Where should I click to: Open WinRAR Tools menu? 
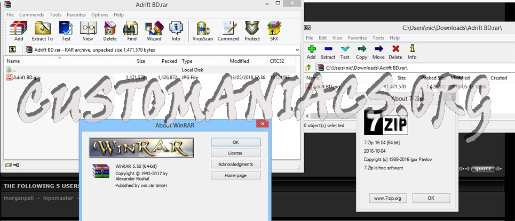(56, 15)
